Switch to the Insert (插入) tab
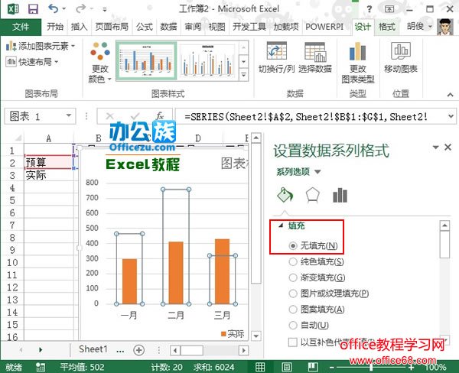This screenshot has width=459, height=373. point(79,27)
